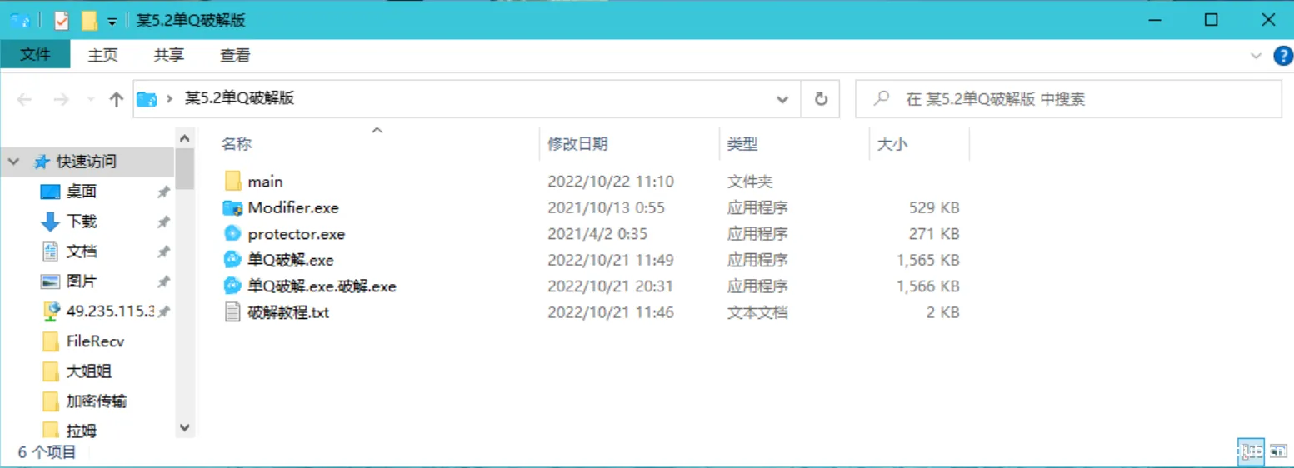The image size is (1294, 468).
Task: Select the folder name main
Action: click(x=266, y=182)
